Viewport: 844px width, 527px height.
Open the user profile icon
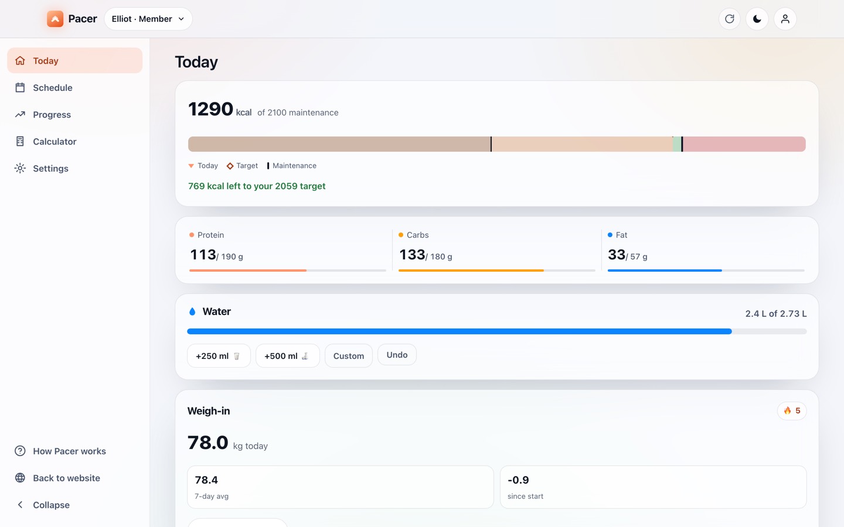(785, 19)
